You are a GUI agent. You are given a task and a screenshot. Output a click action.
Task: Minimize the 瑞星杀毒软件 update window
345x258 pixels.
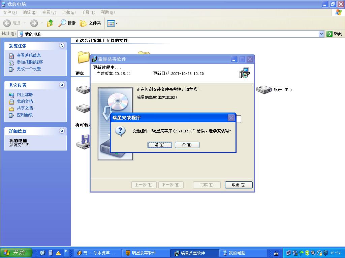[234, 59]
